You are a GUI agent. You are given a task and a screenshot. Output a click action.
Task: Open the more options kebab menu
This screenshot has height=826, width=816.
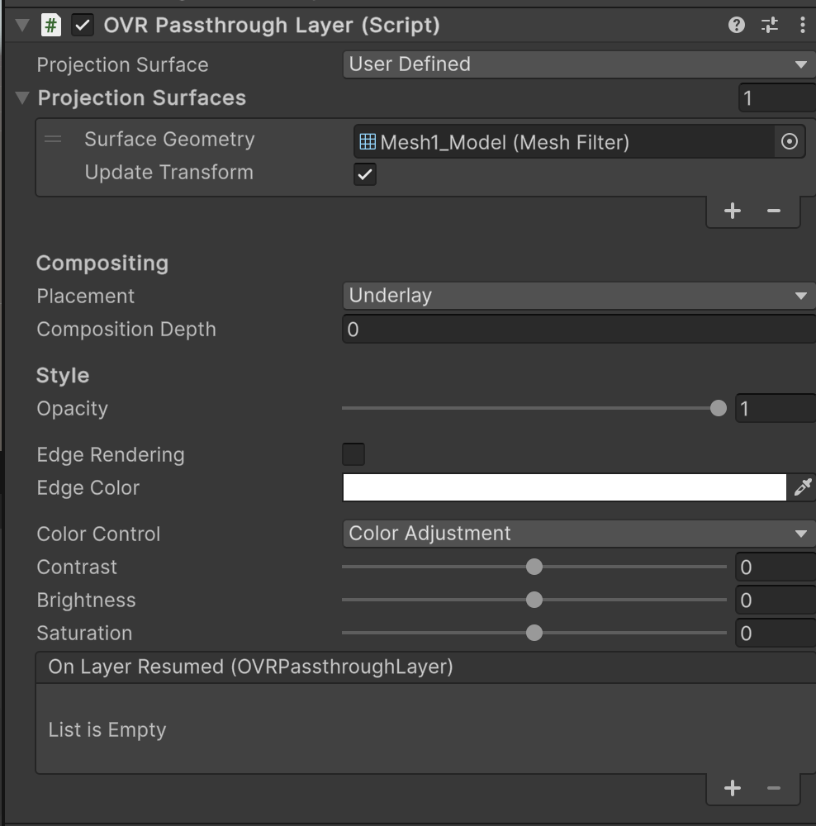pyautogui.click(x=802, y=25)
